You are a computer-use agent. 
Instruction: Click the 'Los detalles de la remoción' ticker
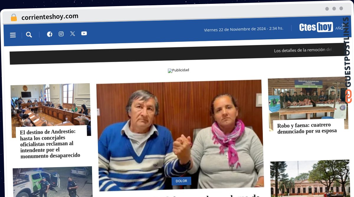click(x=303, y=50)
